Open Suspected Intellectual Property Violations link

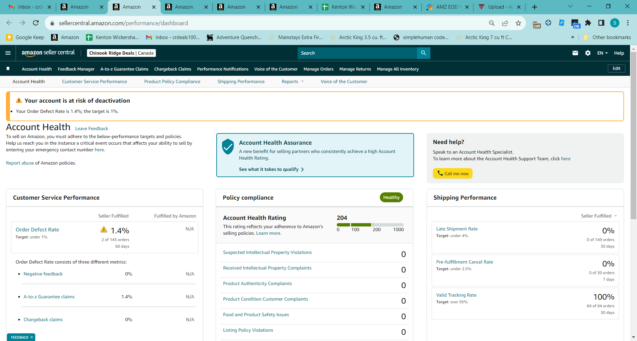267,252
